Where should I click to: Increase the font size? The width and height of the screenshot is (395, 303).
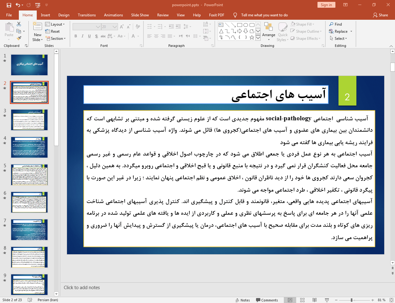click(x=122, y=27)
